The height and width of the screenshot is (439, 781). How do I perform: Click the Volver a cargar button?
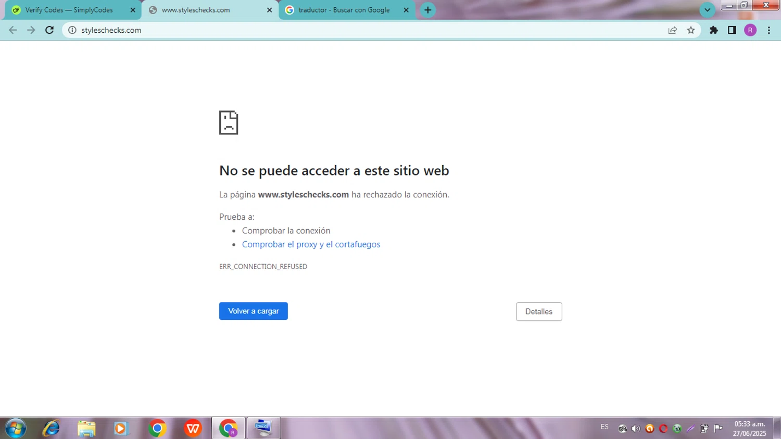point(254,311)
